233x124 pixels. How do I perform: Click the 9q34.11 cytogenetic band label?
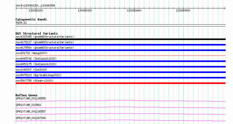click(x=21, y=22)
